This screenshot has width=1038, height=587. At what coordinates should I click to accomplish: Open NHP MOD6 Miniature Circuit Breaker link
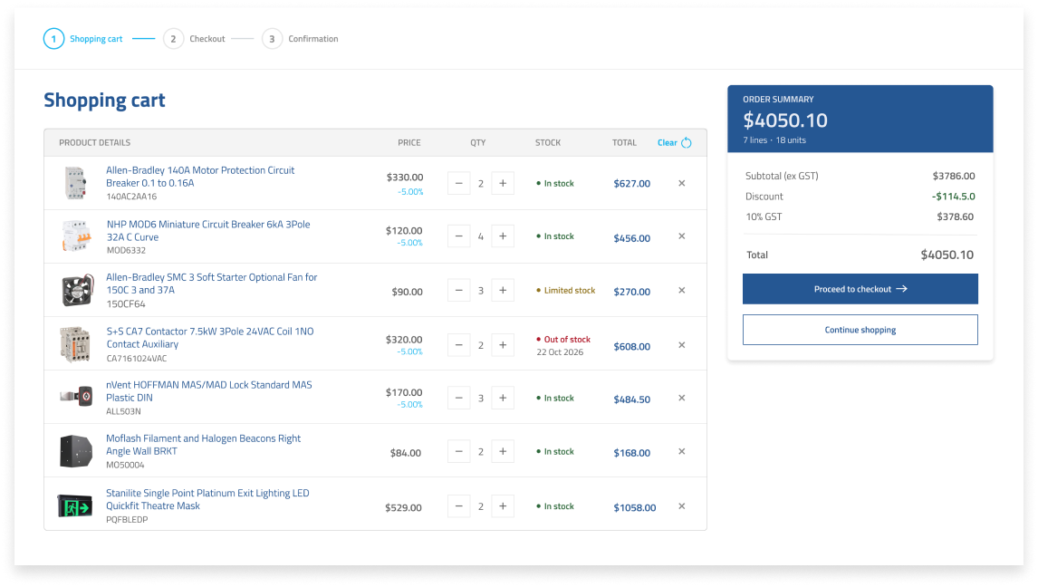point(207,231)
